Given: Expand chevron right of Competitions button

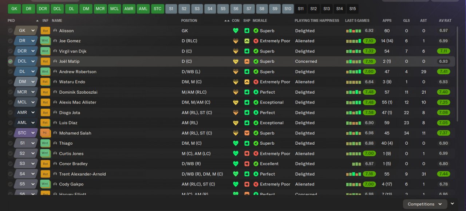Looking at the screenshot, I should (x=452, y=204).
